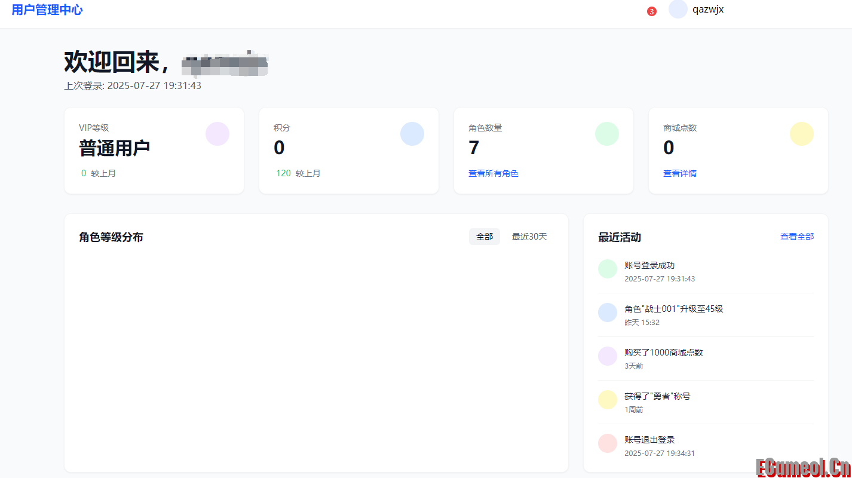Click the notification bell with badge 3

point(651,10)
